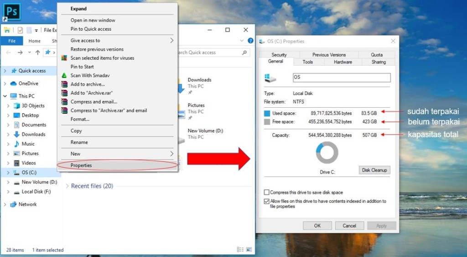Select the Network icon in navigation pane
This screenshot has height=257, width=467.
[x=13, y=205]
